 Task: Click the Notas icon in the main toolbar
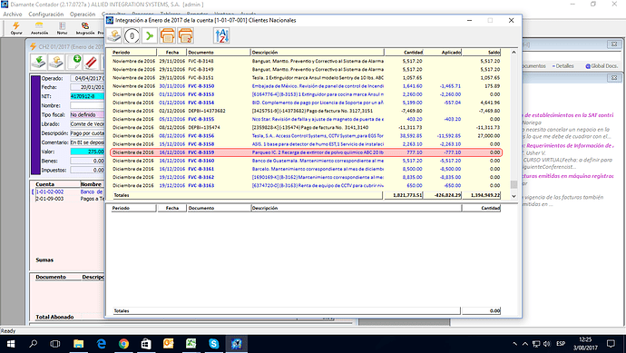(62, 28)
